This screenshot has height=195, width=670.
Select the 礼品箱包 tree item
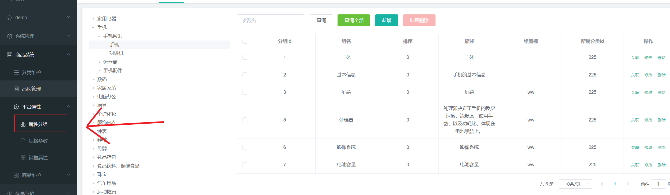107,157
